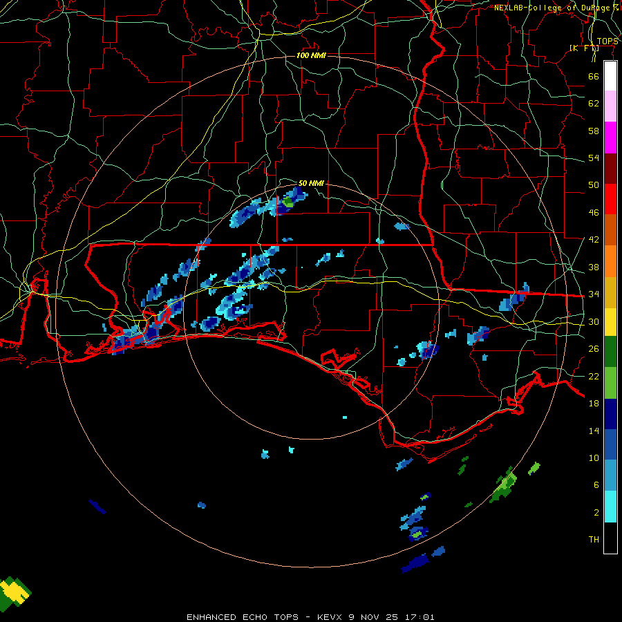Select the light blue 6-10 kft legend swatch

click(610, 475)
